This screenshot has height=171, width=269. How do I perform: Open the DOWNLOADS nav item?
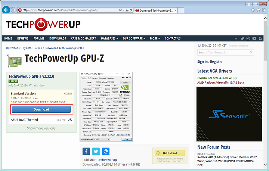(58, 38)
